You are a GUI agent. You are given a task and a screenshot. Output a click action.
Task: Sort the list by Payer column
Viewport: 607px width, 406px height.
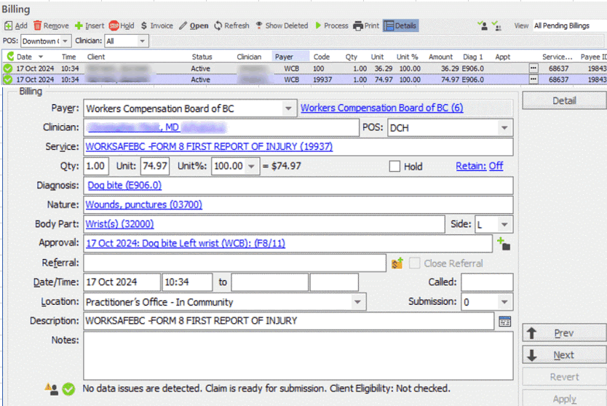(x=284, y=56)
